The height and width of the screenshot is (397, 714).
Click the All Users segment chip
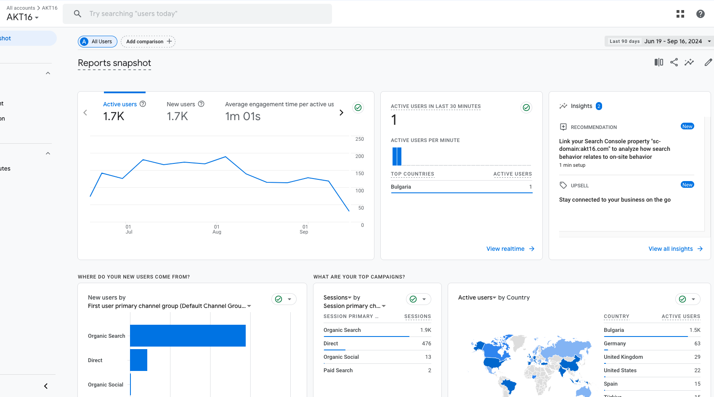point(98,42)
